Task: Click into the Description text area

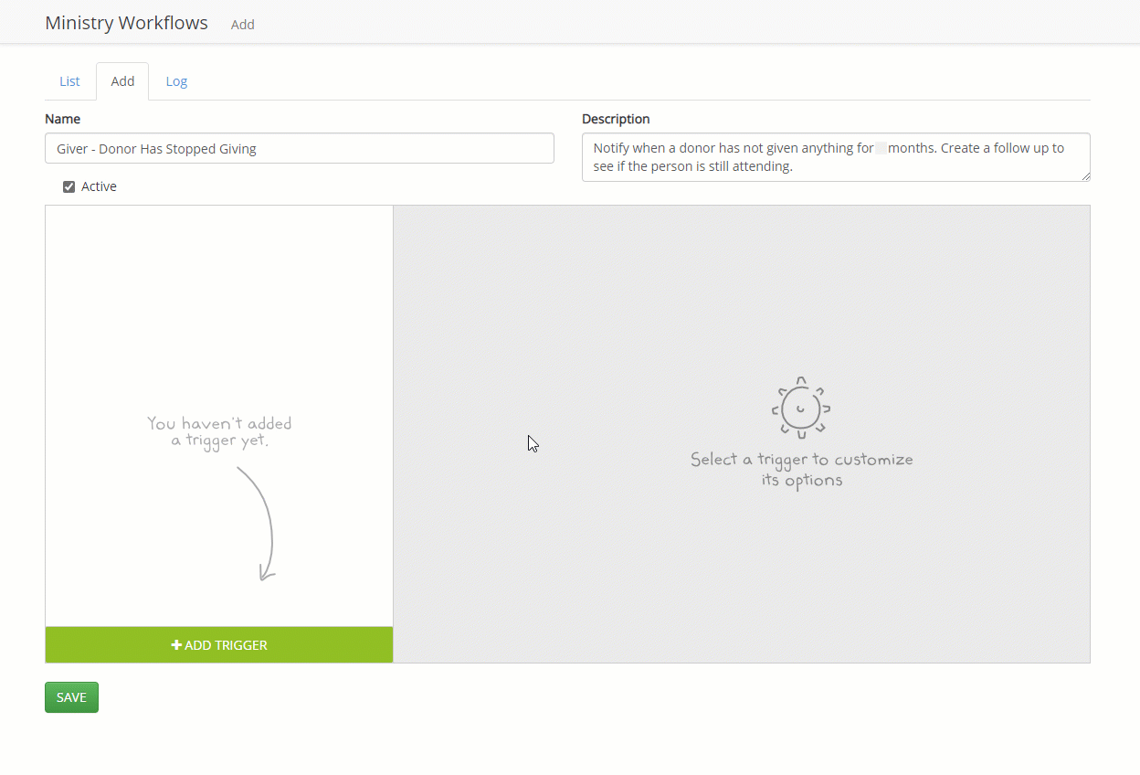Action: pyautogui.click(x=835, y=157)
